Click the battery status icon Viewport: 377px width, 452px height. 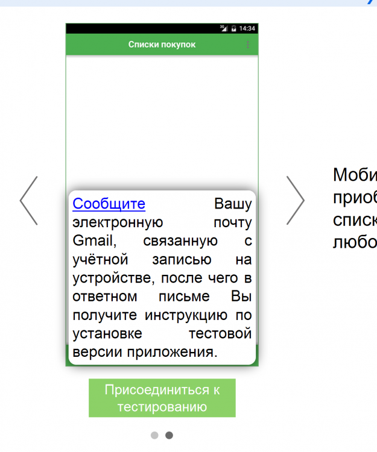pos(233,28)
